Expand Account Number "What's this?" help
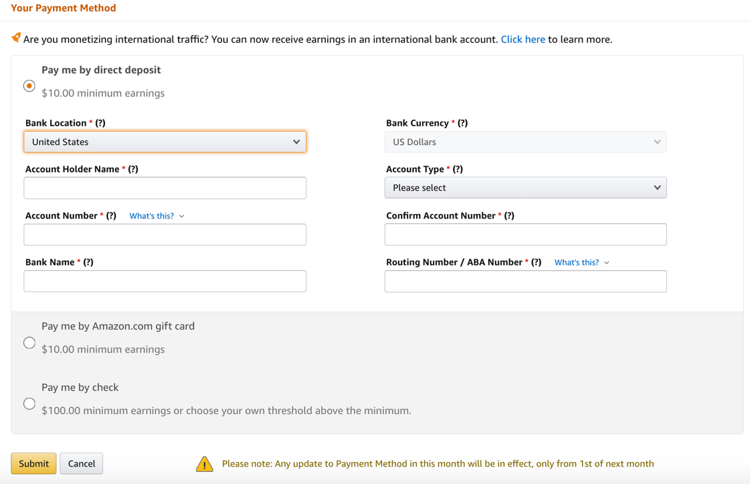The height and width of the screenshot is (484, 750). [157, 216]
